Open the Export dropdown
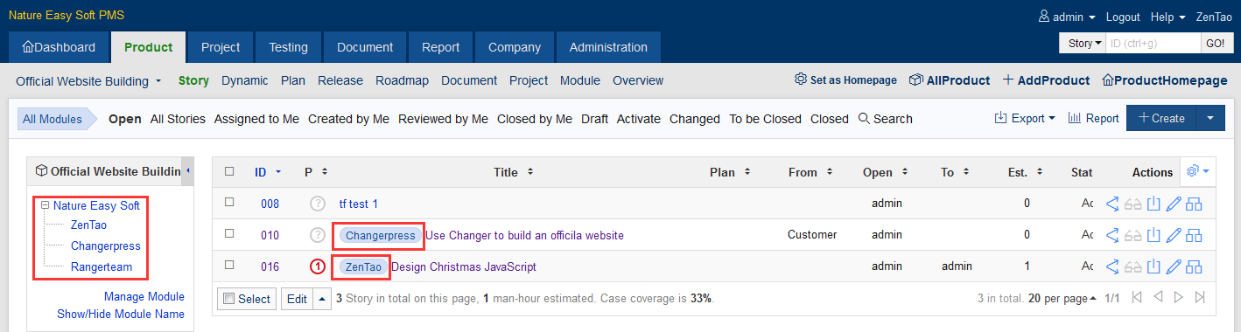The image size is (1241, 332). tap(1025, 118)
